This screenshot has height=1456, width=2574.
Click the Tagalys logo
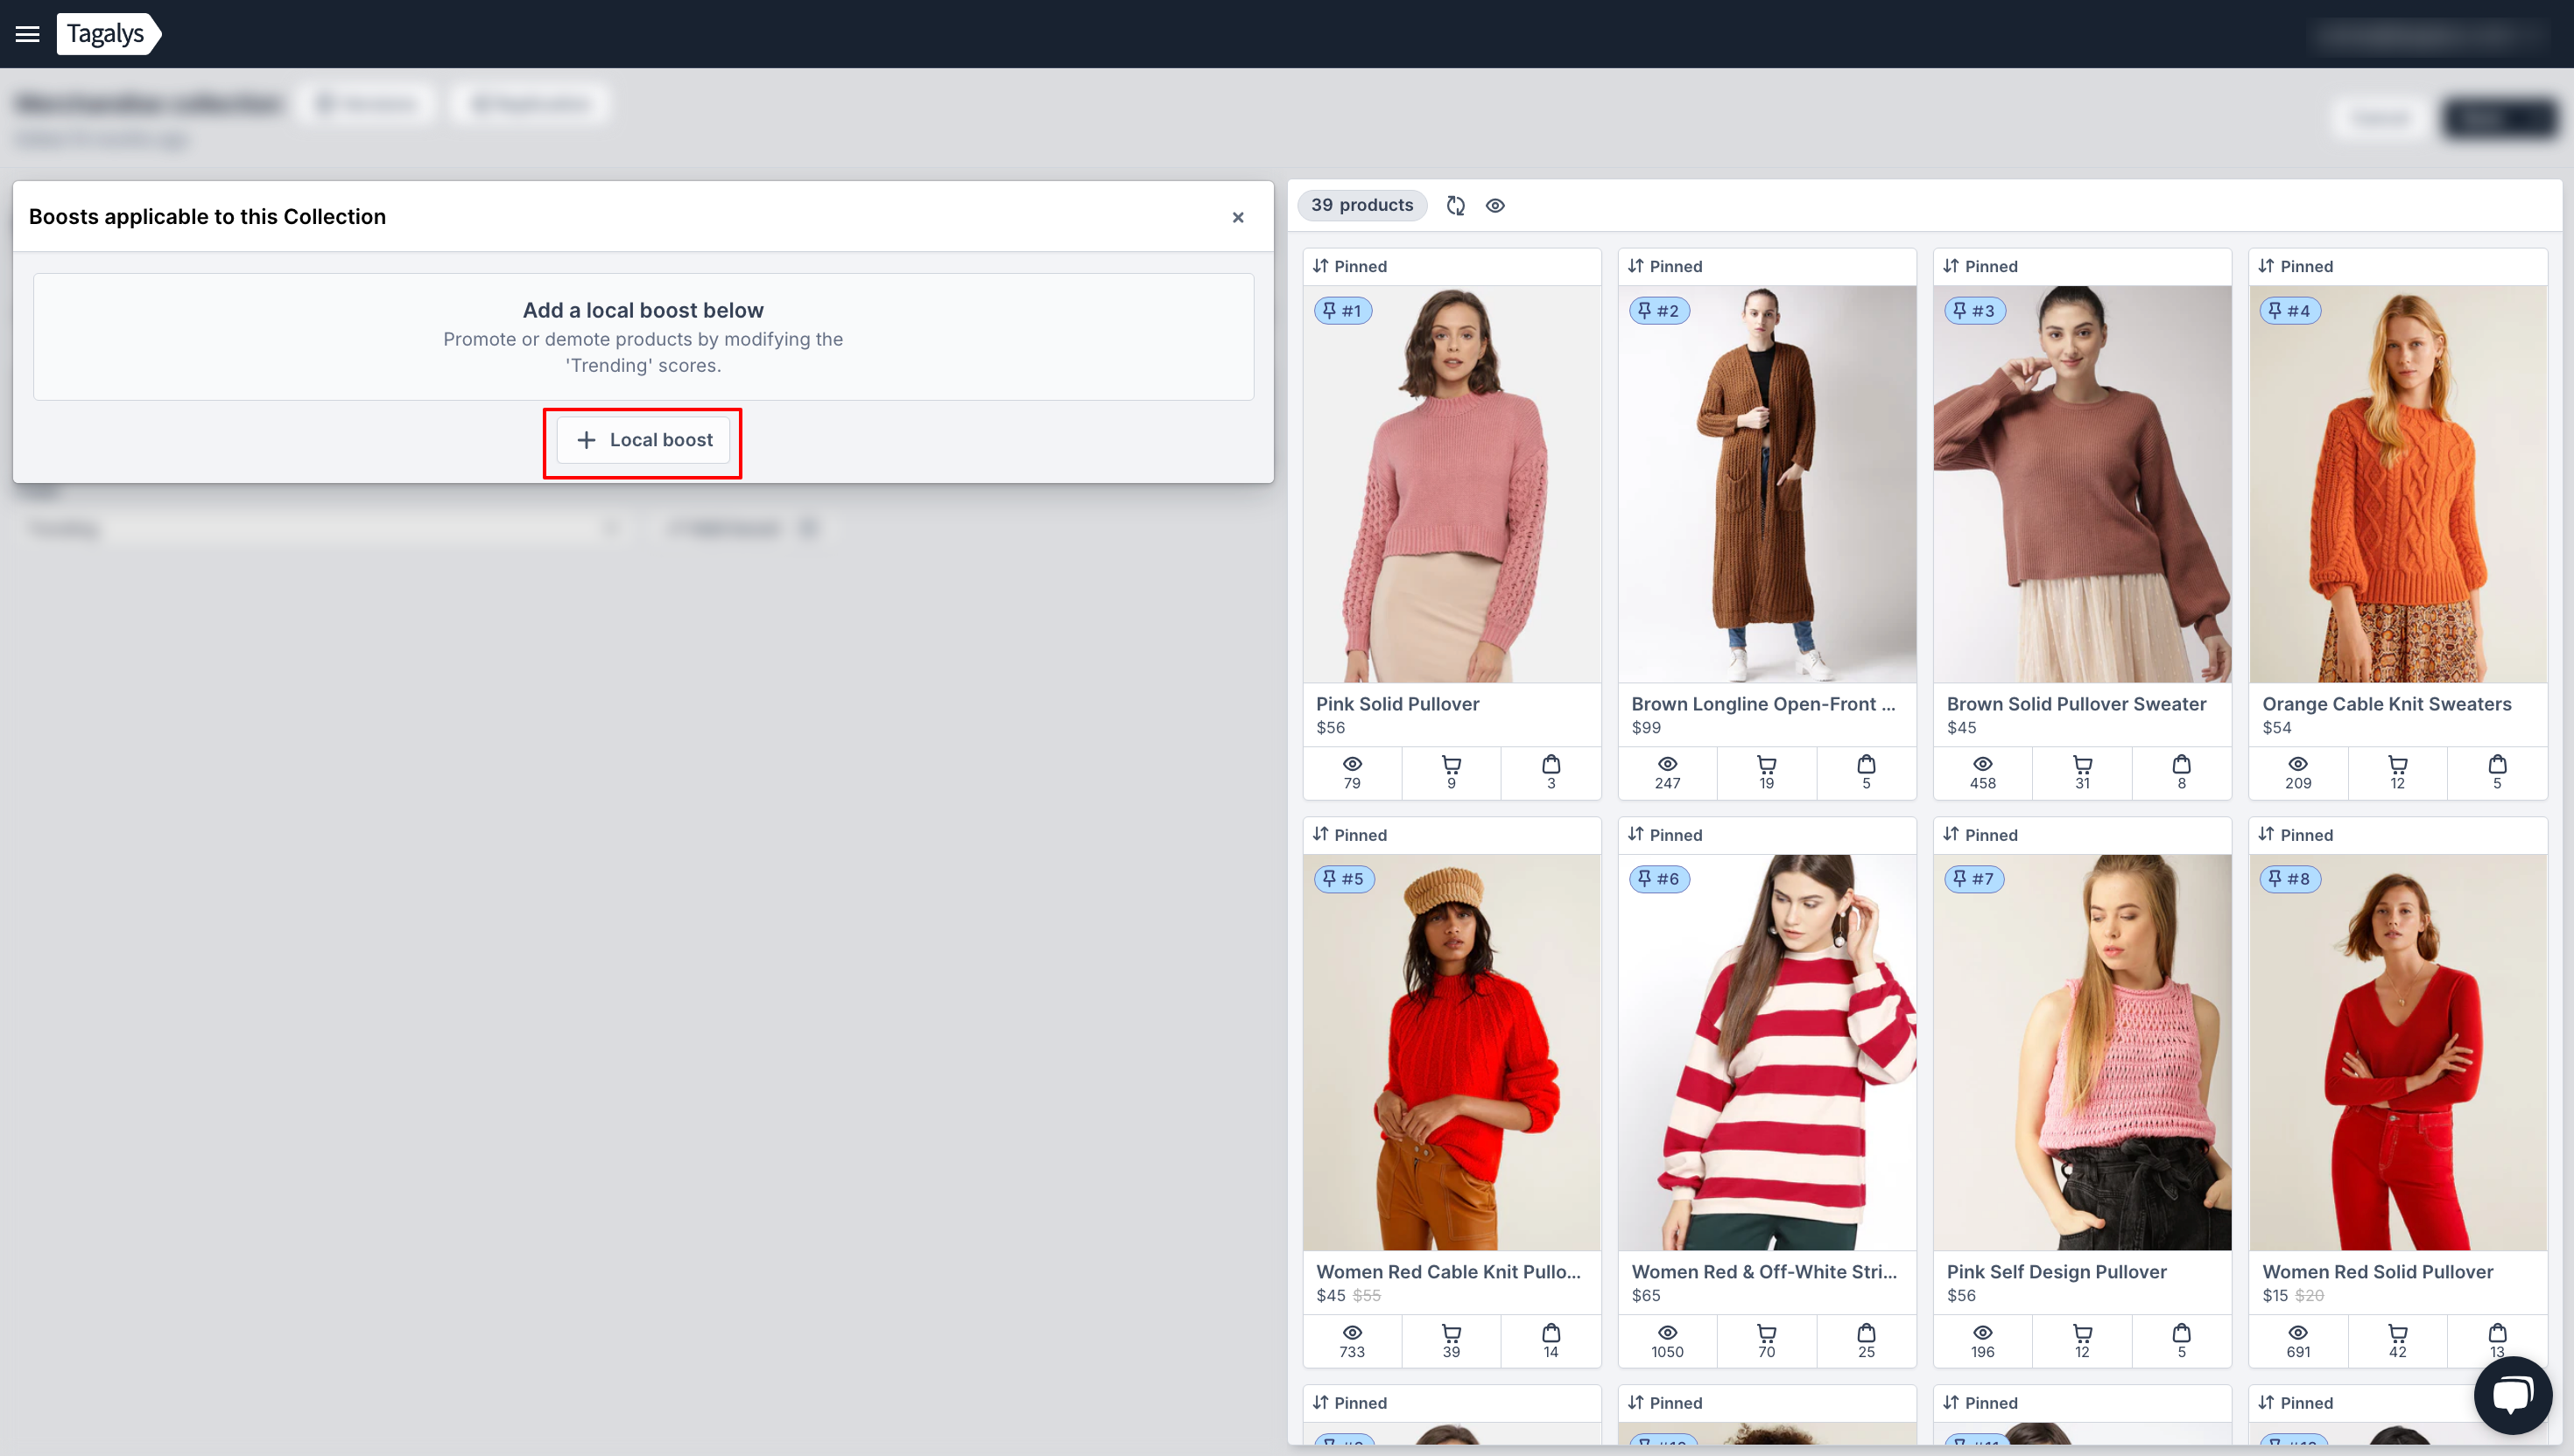point(108,34)
